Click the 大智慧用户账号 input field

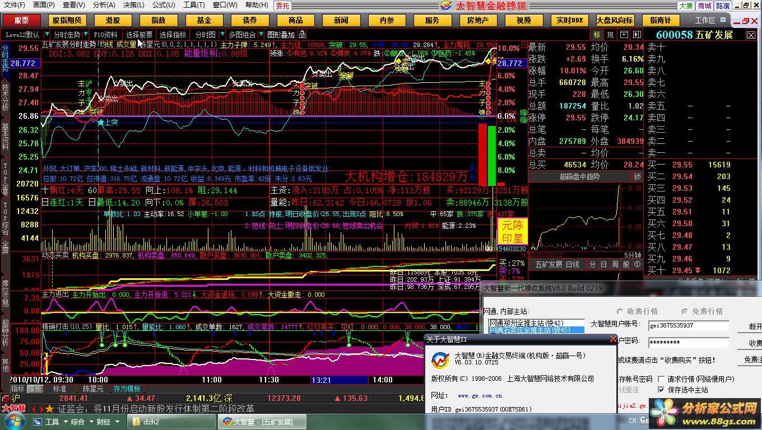point(689,325)
